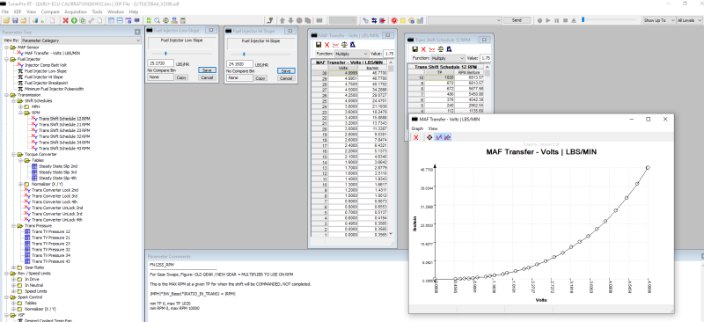
Task: Click the bar chart icon in main toolbar
Action: 420,20
